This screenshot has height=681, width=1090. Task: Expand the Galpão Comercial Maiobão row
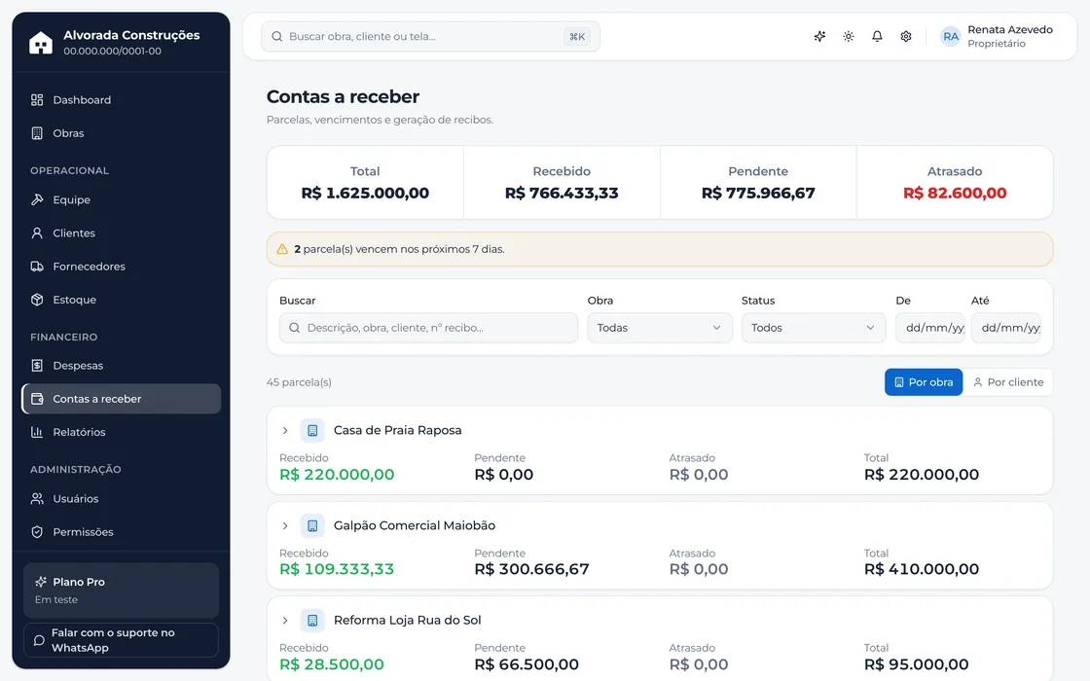(285, 526)
